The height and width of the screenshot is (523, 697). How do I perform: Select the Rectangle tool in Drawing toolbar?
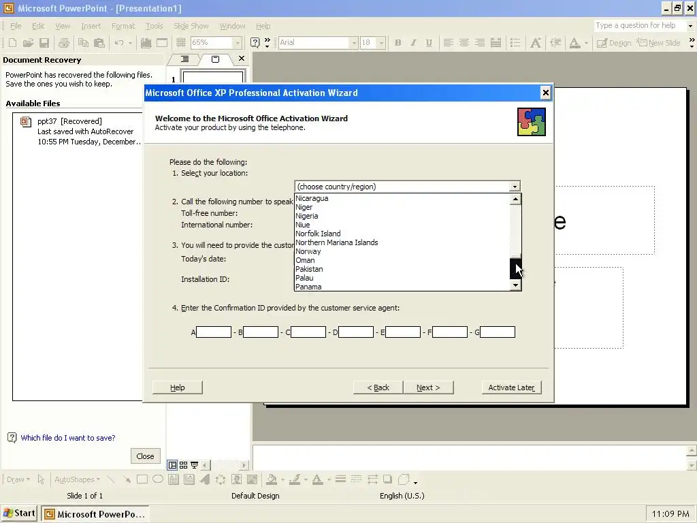[x=142, y=479]
